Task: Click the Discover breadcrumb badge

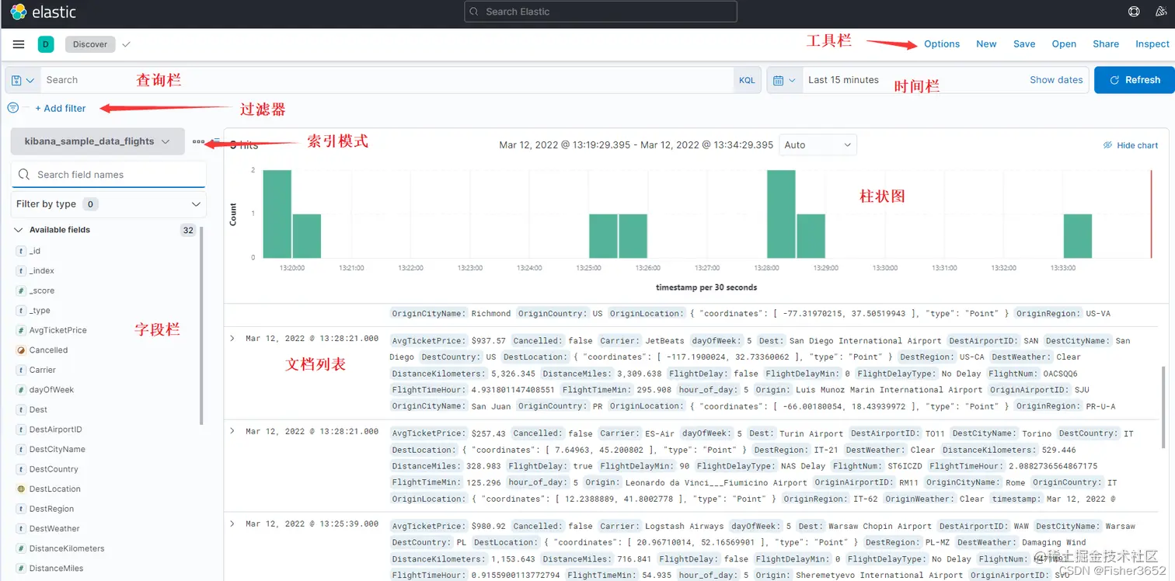Action: (x=90, y=44)
